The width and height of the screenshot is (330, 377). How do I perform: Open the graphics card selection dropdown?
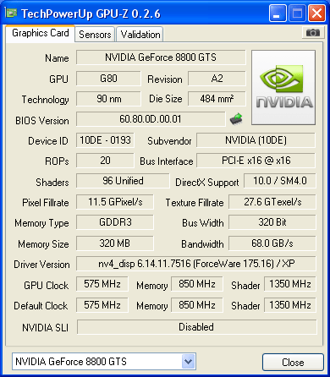pos(188,361)
